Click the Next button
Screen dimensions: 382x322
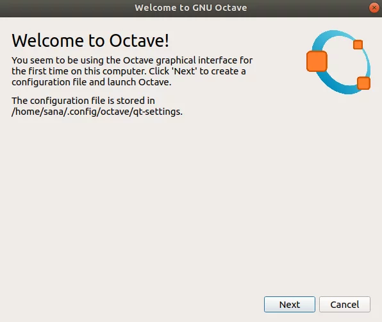290,304
